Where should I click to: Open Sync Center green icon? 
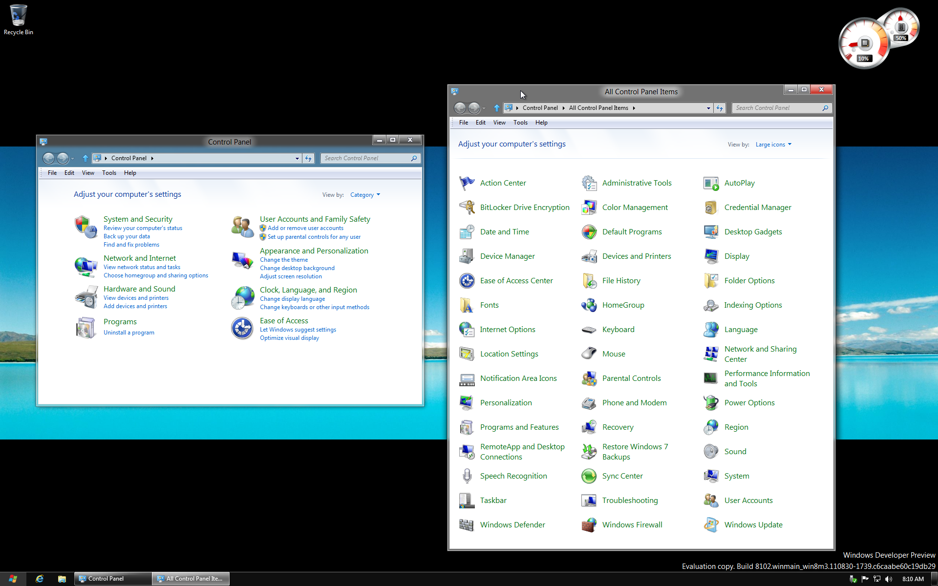589,476
